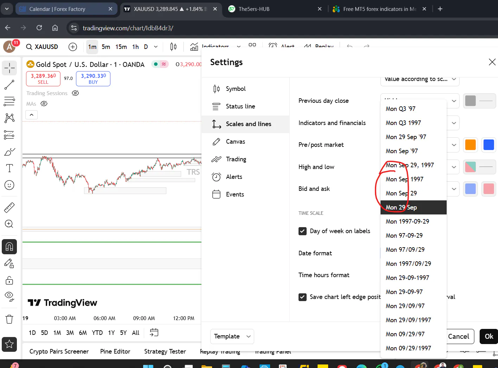Screen dimensions: 498x368
Task: Expand the Bid and ask dropdown
Action: point(454,189)
